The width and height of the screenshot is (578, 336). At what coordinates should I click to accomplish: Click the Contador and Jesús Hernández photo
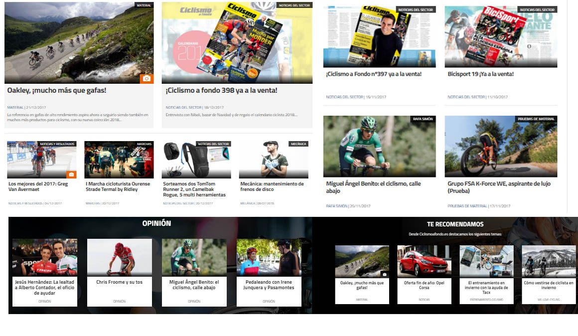45,257
